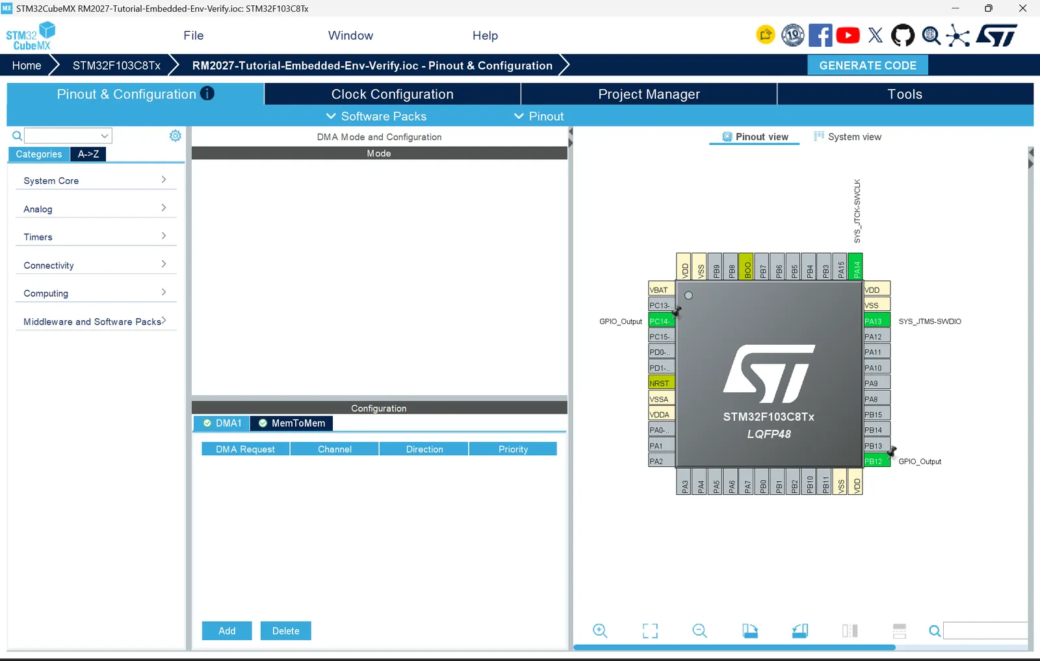
Task: Fit the chip view to the window
Action: [650, 630]
